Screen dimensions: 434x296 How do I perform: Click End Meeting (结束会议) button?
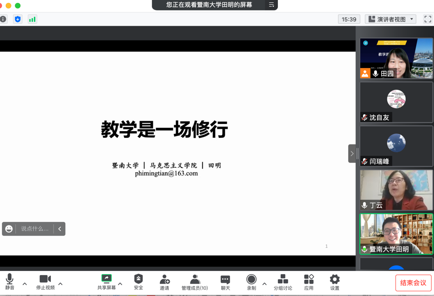[413, 283]
